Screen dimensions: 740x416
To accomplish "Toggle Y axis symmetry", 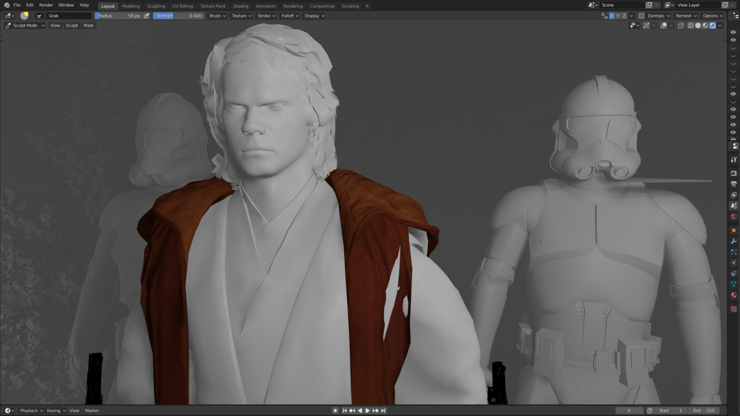I will click(x=618, y=16).
